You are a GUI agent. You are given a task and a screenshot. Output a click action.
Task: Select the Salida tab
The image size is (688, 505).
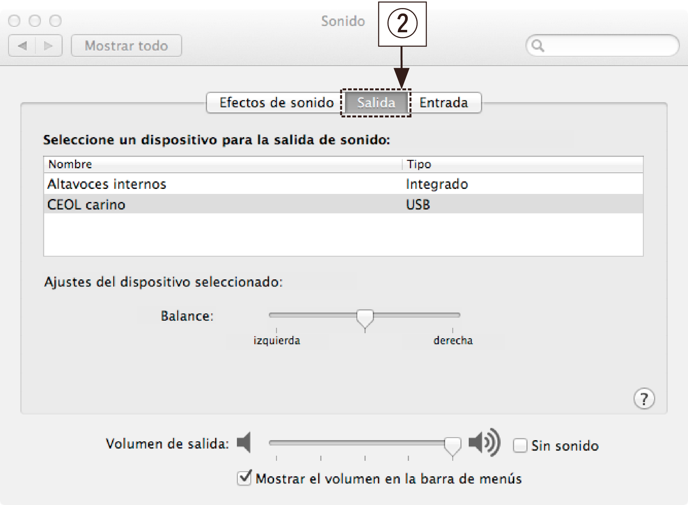376,103
